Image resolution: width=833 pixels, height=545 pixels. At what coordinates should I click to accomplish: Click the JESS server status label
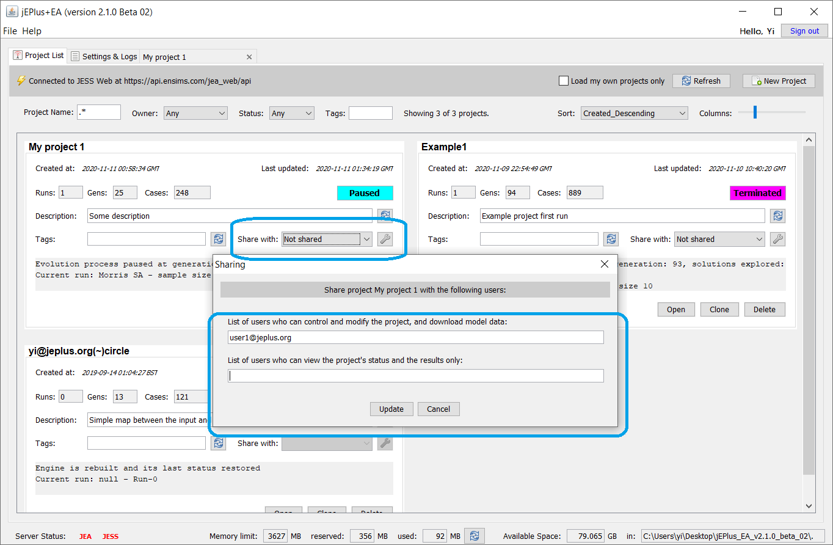[x=111, y=536]
